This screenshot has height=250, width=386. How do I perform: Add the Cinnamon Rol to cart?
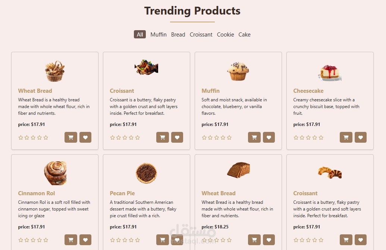70,240
